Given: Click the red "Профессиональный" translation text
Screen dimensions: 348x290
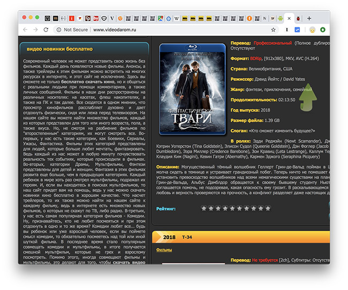Looking at the screenshot, I should coord(273,43).
